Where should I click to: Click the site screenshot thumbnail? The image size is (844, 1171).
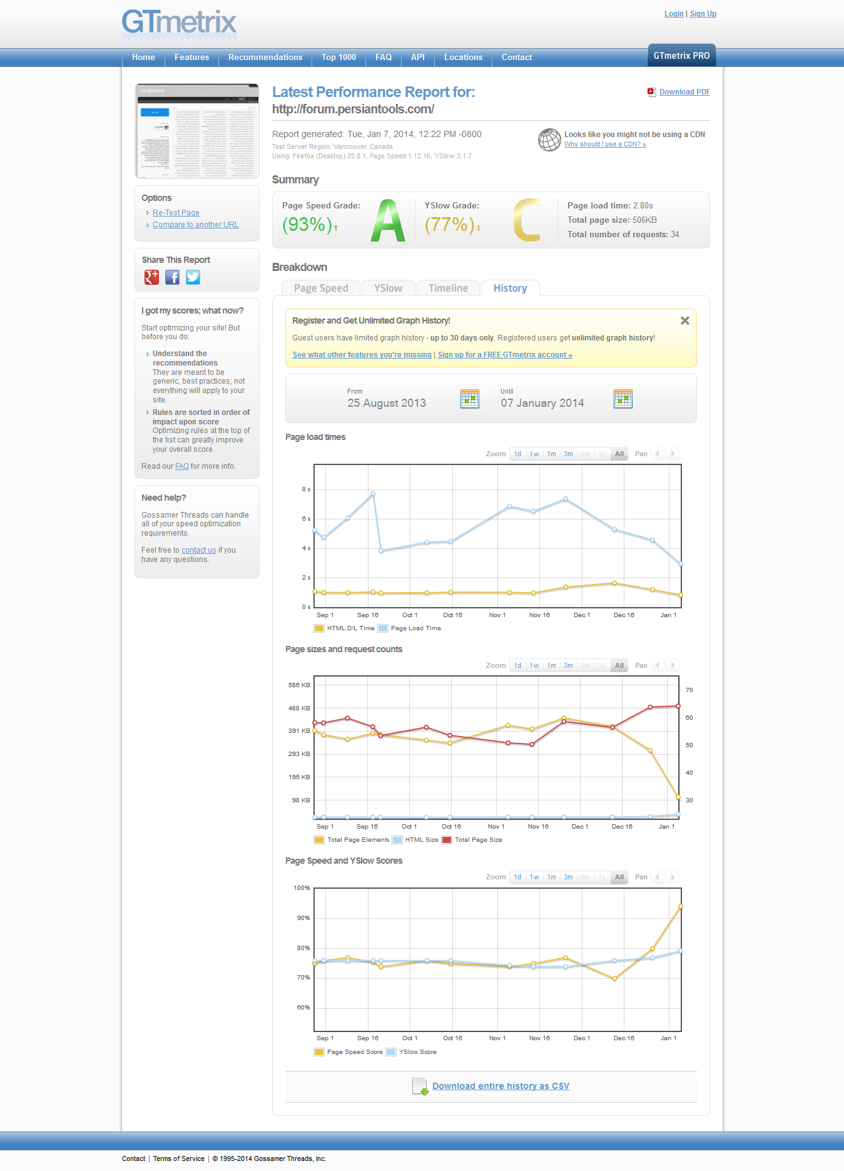pyautogui.click(x=197, y=131)
